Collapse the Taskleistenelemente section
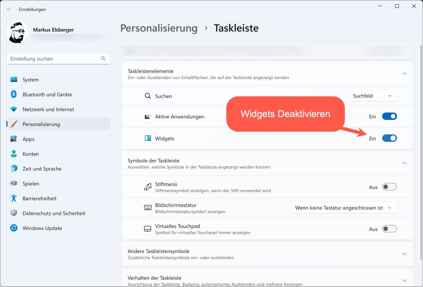The height and width of the screenshot is (287, 423). click(x=404, y=74)
